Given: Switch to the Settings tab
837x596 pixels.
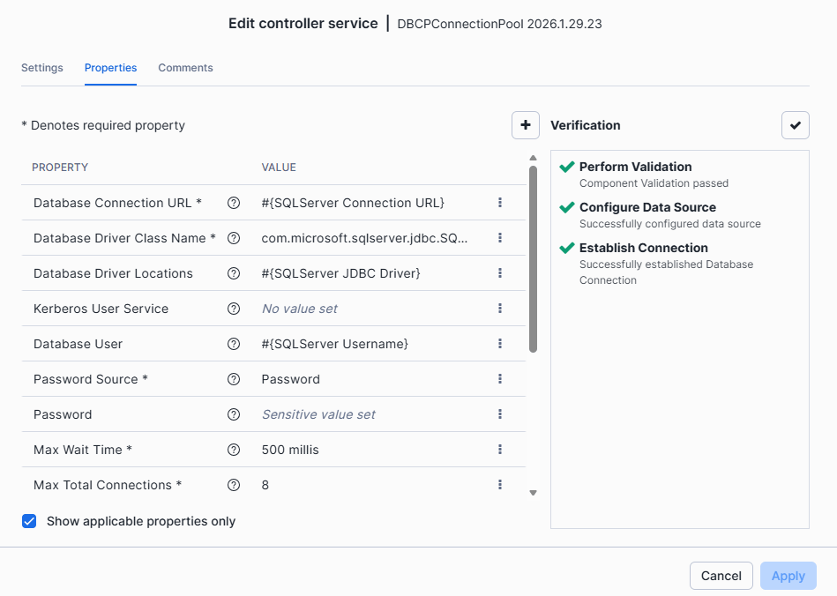Looking at the screenshot, I should click(42, 68).
